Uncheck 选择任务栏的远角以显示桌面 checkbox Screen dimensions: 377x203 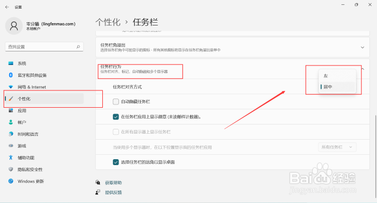coord(116,162)
